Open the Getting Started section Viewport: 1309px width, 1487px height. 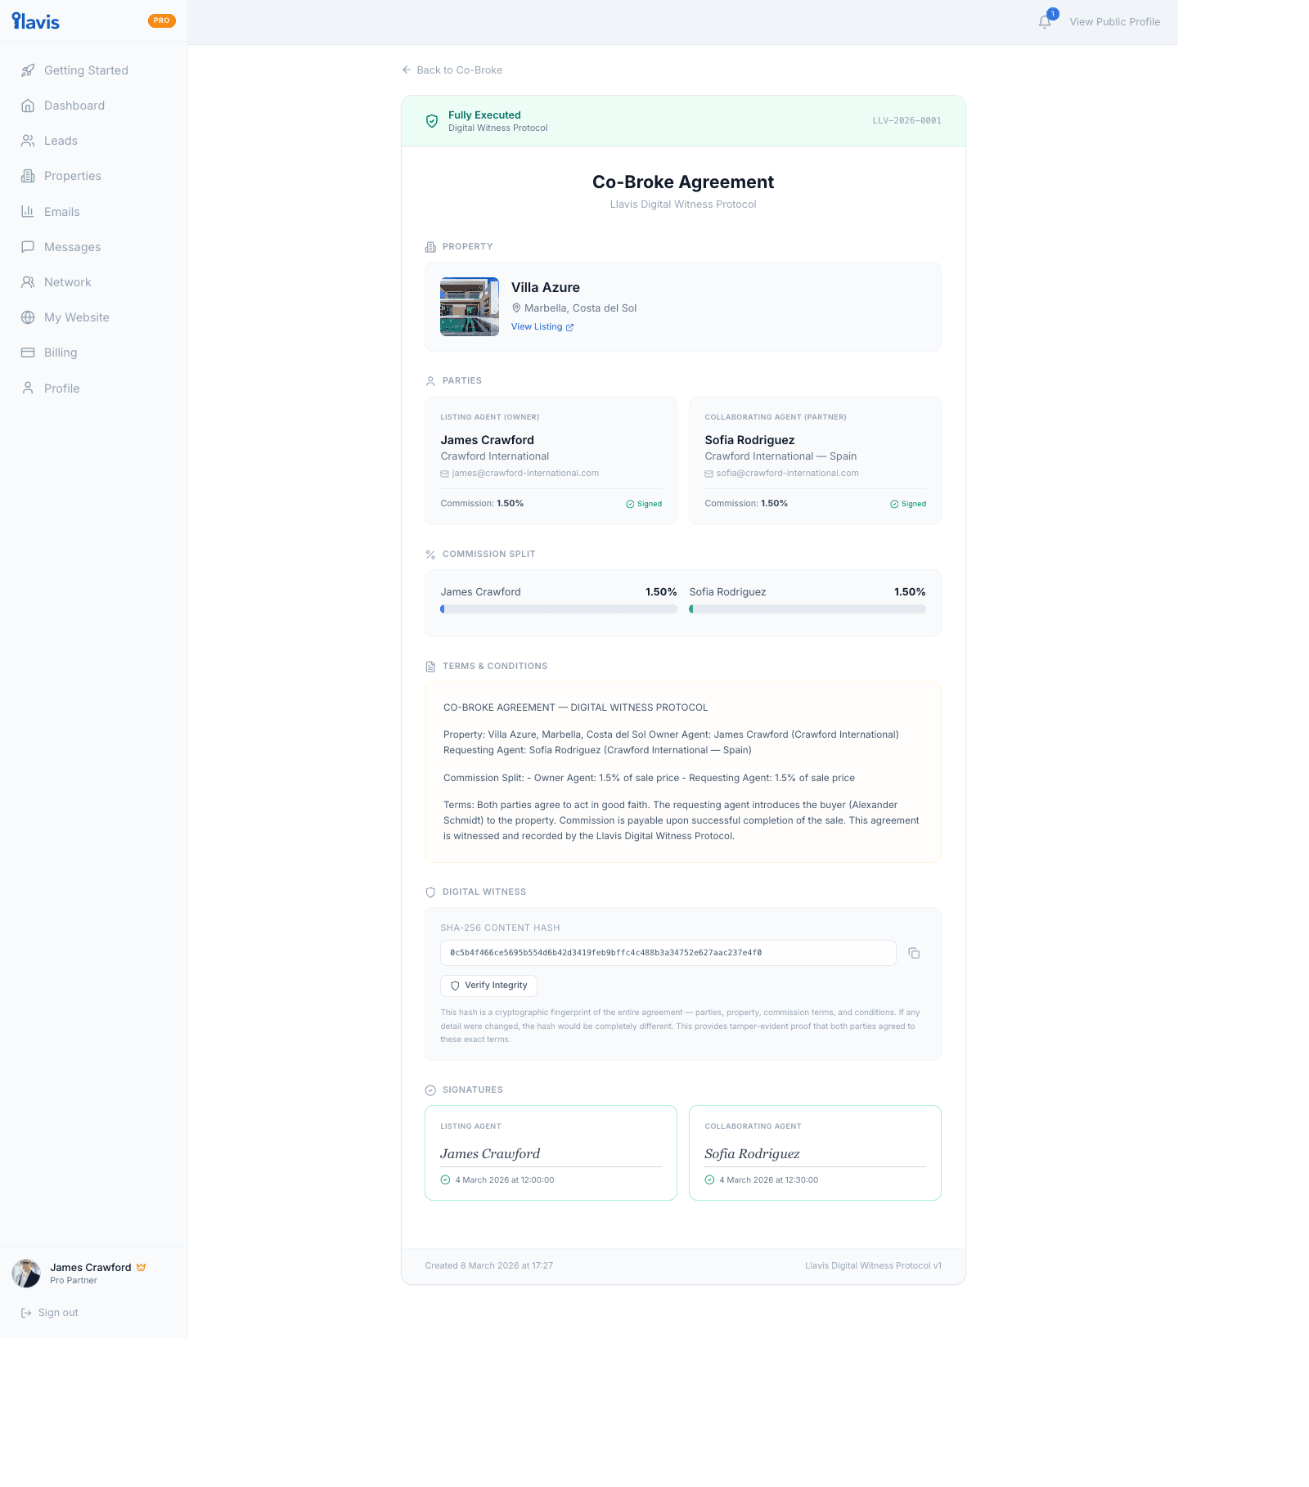[x=86, y=70]
